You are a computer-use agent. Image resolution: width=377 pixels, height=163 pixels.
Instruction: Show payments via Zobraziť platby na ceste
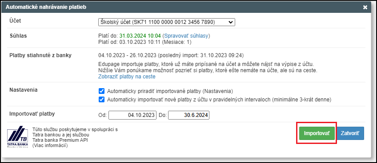coord(127,77)
